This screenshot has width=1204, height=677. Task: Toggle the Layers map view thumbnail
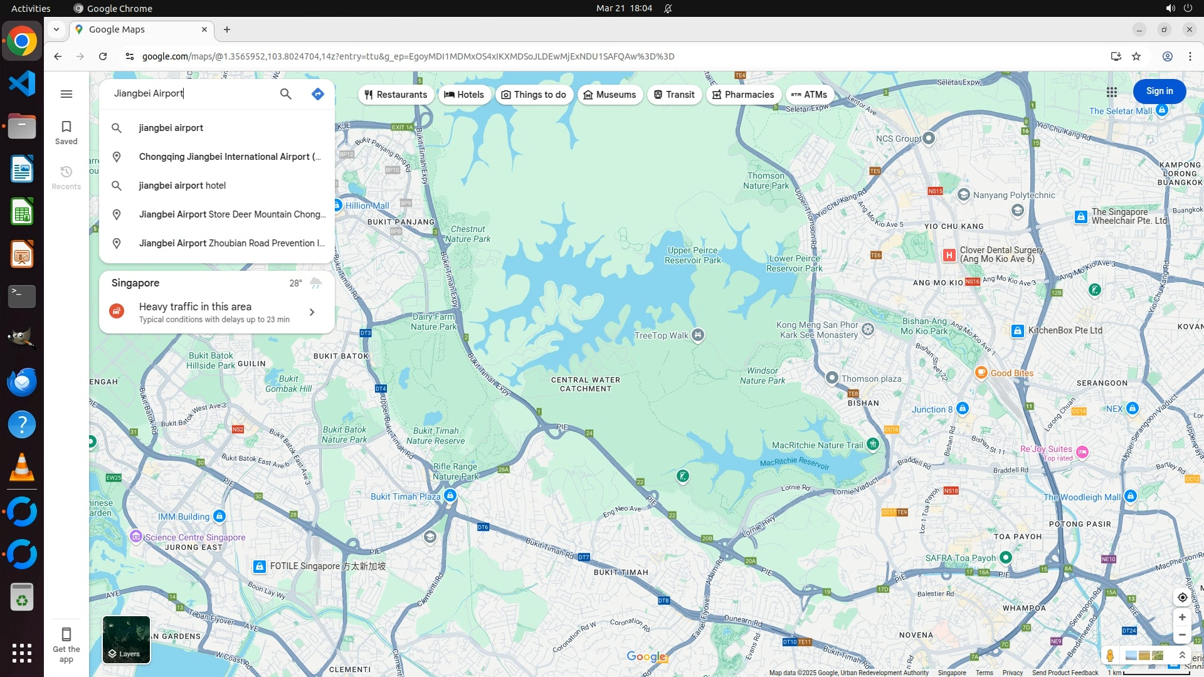tap(126, 639)
